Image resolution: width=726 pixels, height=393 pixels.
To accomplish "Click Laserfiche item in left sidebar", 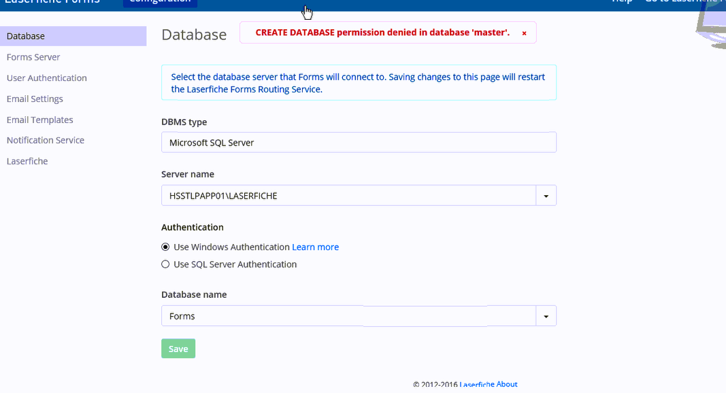I will point(27,161).
